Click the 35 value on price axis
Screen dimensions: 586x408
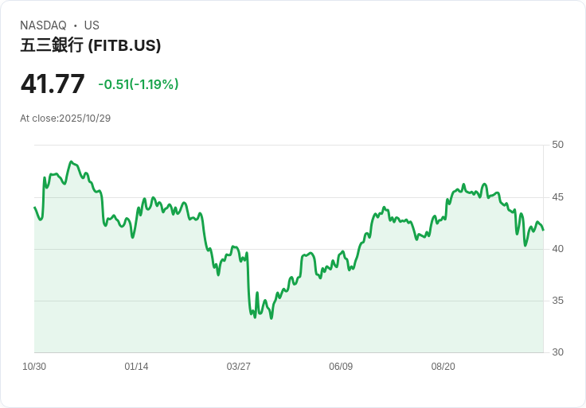coord(557,301)
